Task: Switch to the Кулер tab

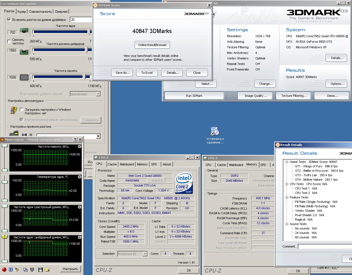Action: [22, 12]
